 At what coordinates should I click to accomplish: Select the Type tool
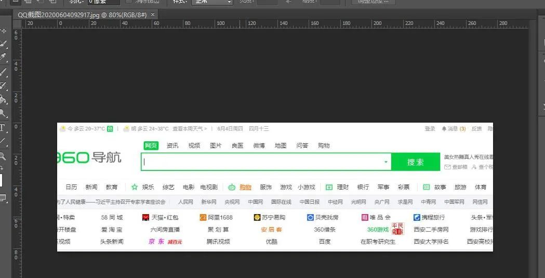pyautogui.click(x=3, y=127)
